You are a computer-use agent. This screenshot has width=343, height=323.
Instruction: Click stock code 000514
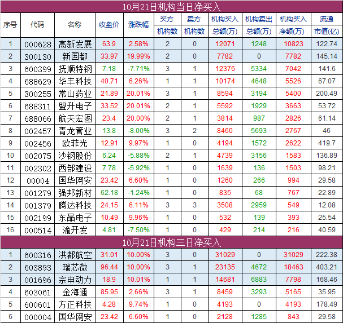(x=38, y=231)
